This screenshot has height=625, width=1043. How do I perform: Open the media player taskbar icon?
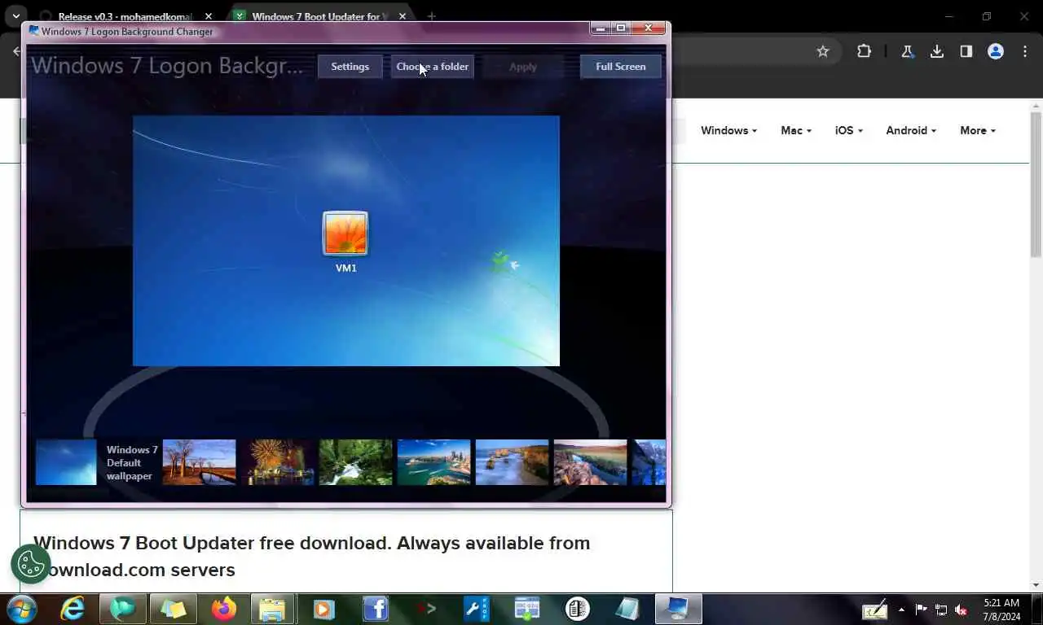click(323, 609)
